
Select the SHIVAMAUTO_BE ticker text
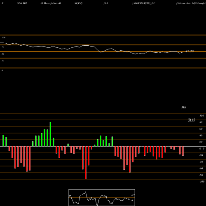(x=144, y=3)
